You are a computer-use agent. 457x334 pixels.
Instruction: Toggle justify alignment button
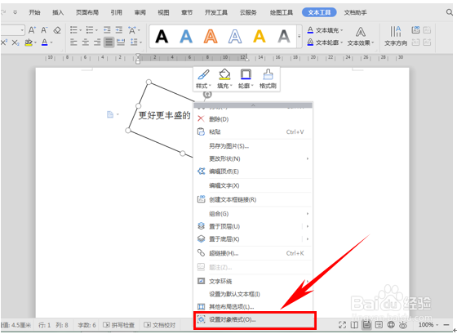tap(109, 42)
